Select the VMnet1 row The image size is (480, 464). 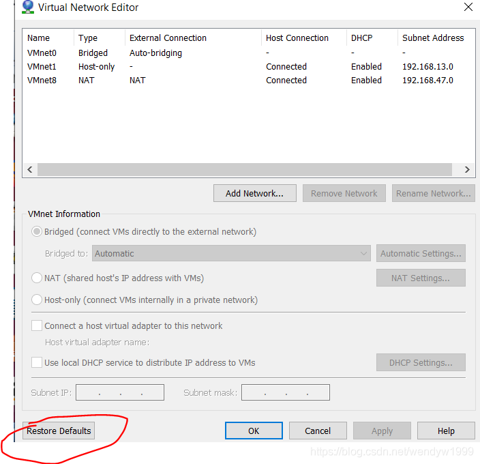(x=249, y=66)
